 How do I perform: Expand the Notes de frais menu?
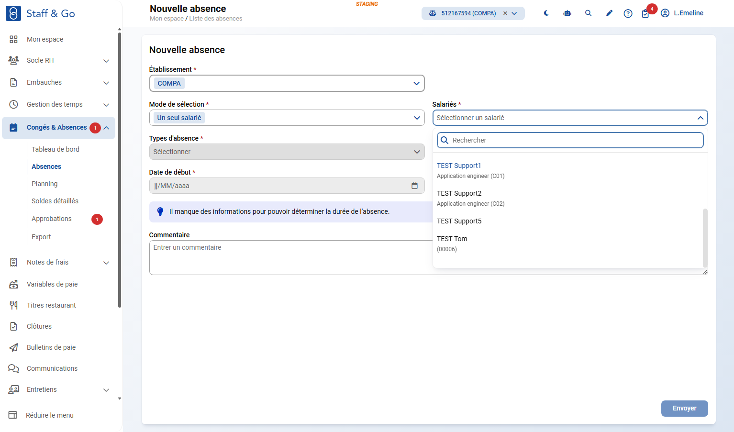tap(106, 263)
